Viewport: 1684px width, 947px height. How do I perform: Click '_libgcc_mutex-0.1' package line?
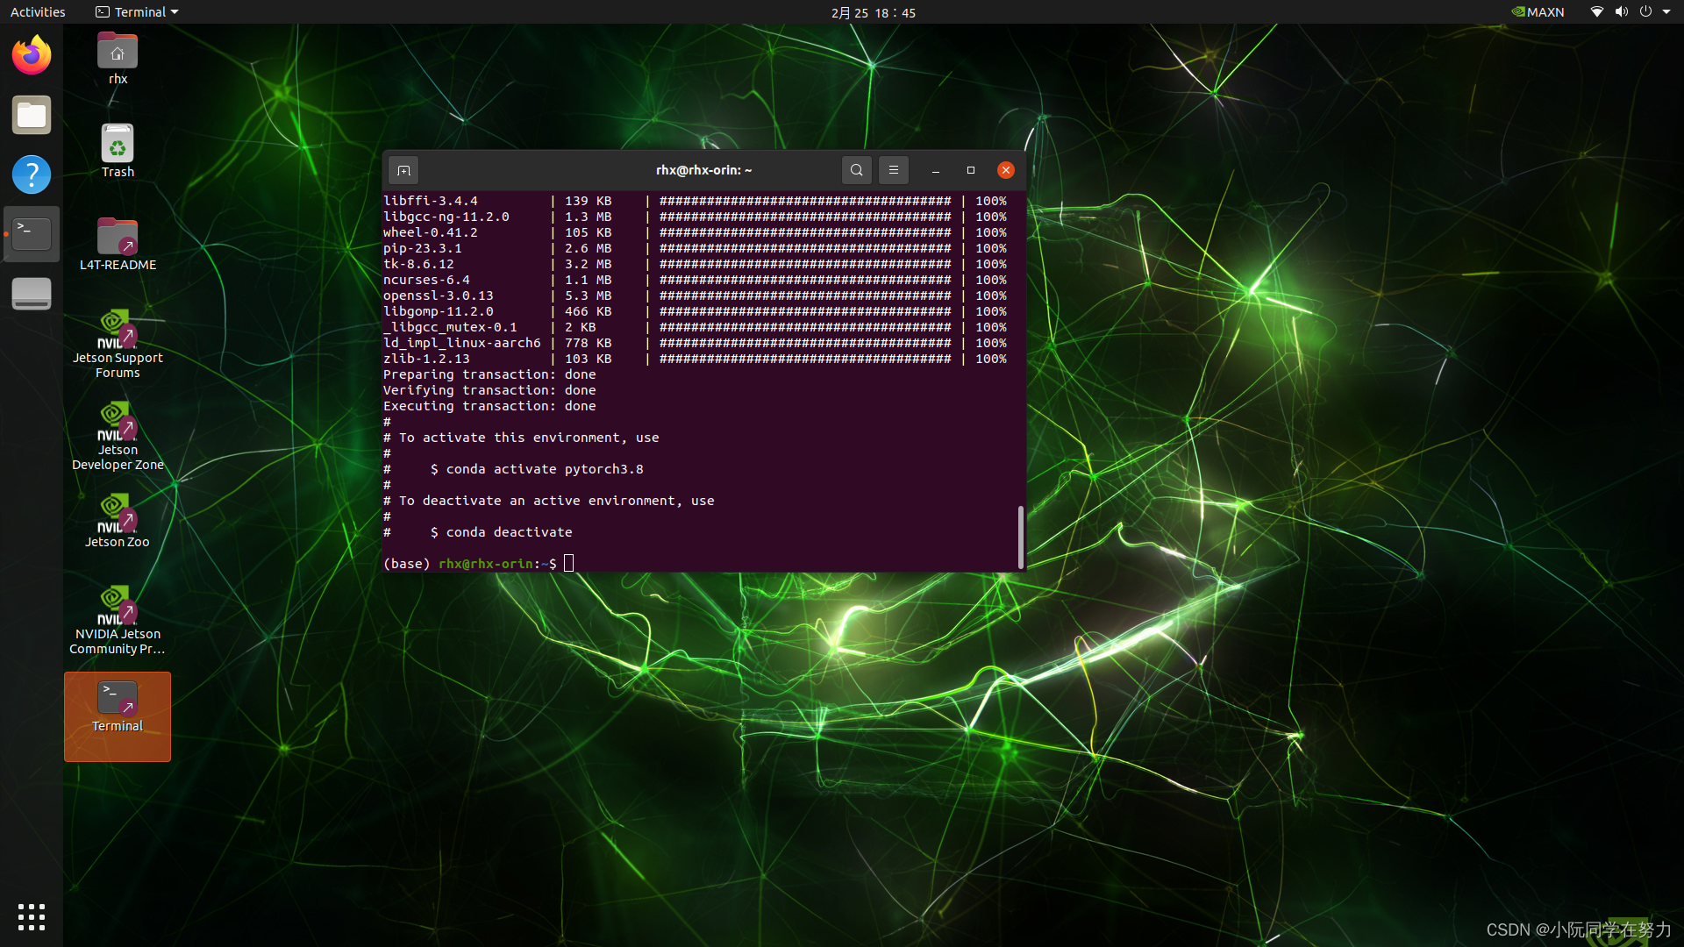695,327
